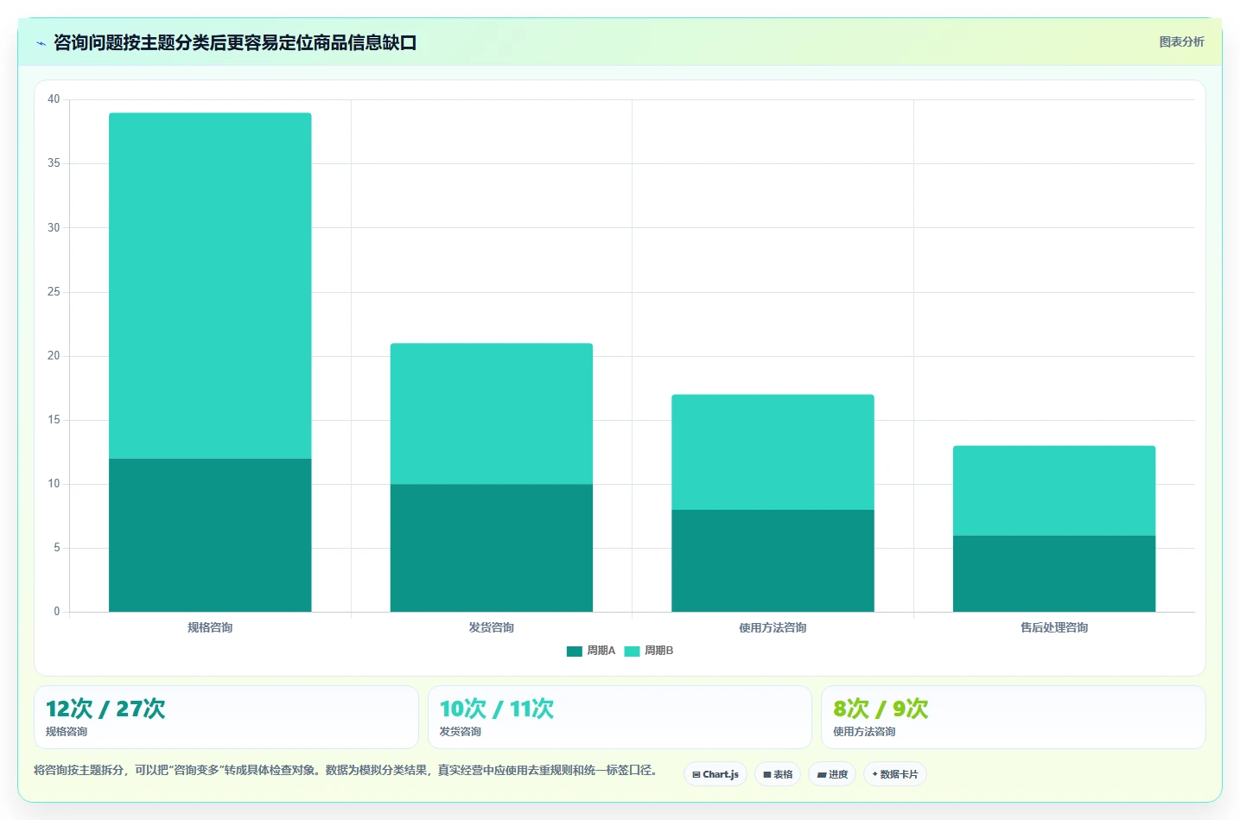
Task: Click the footnote text starting 将咨询按主题拆分
Action: [x=346, y=770]
